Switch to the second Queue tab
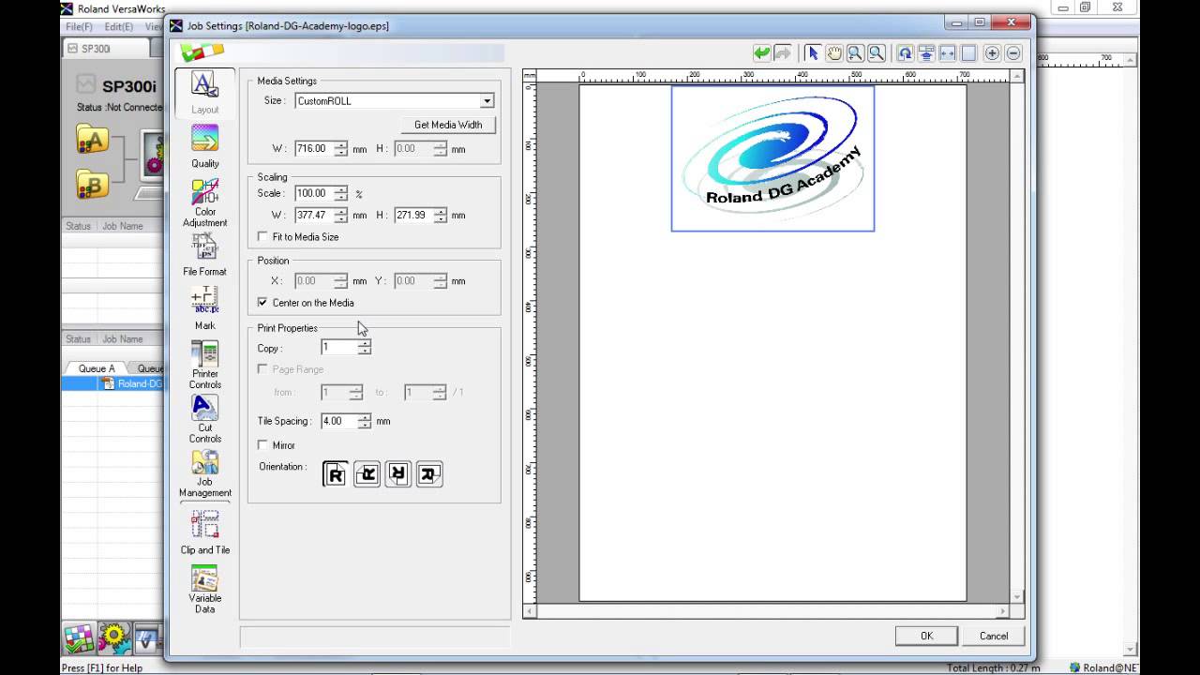This screenshot has width=1200, height=675. [148, 368]
